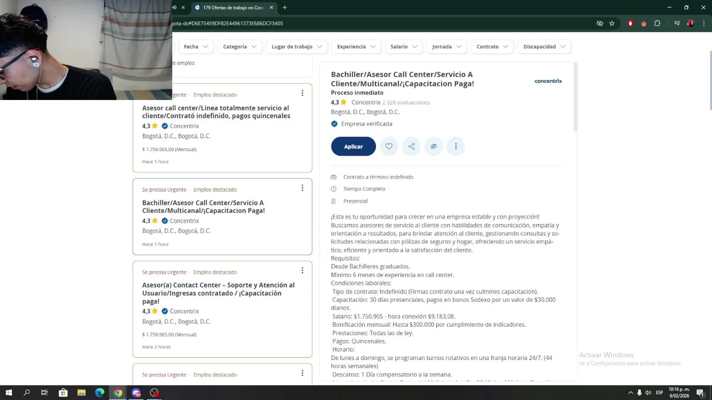
Task: Open OBS Studio taskbar icon
Action: click(154, 393)
